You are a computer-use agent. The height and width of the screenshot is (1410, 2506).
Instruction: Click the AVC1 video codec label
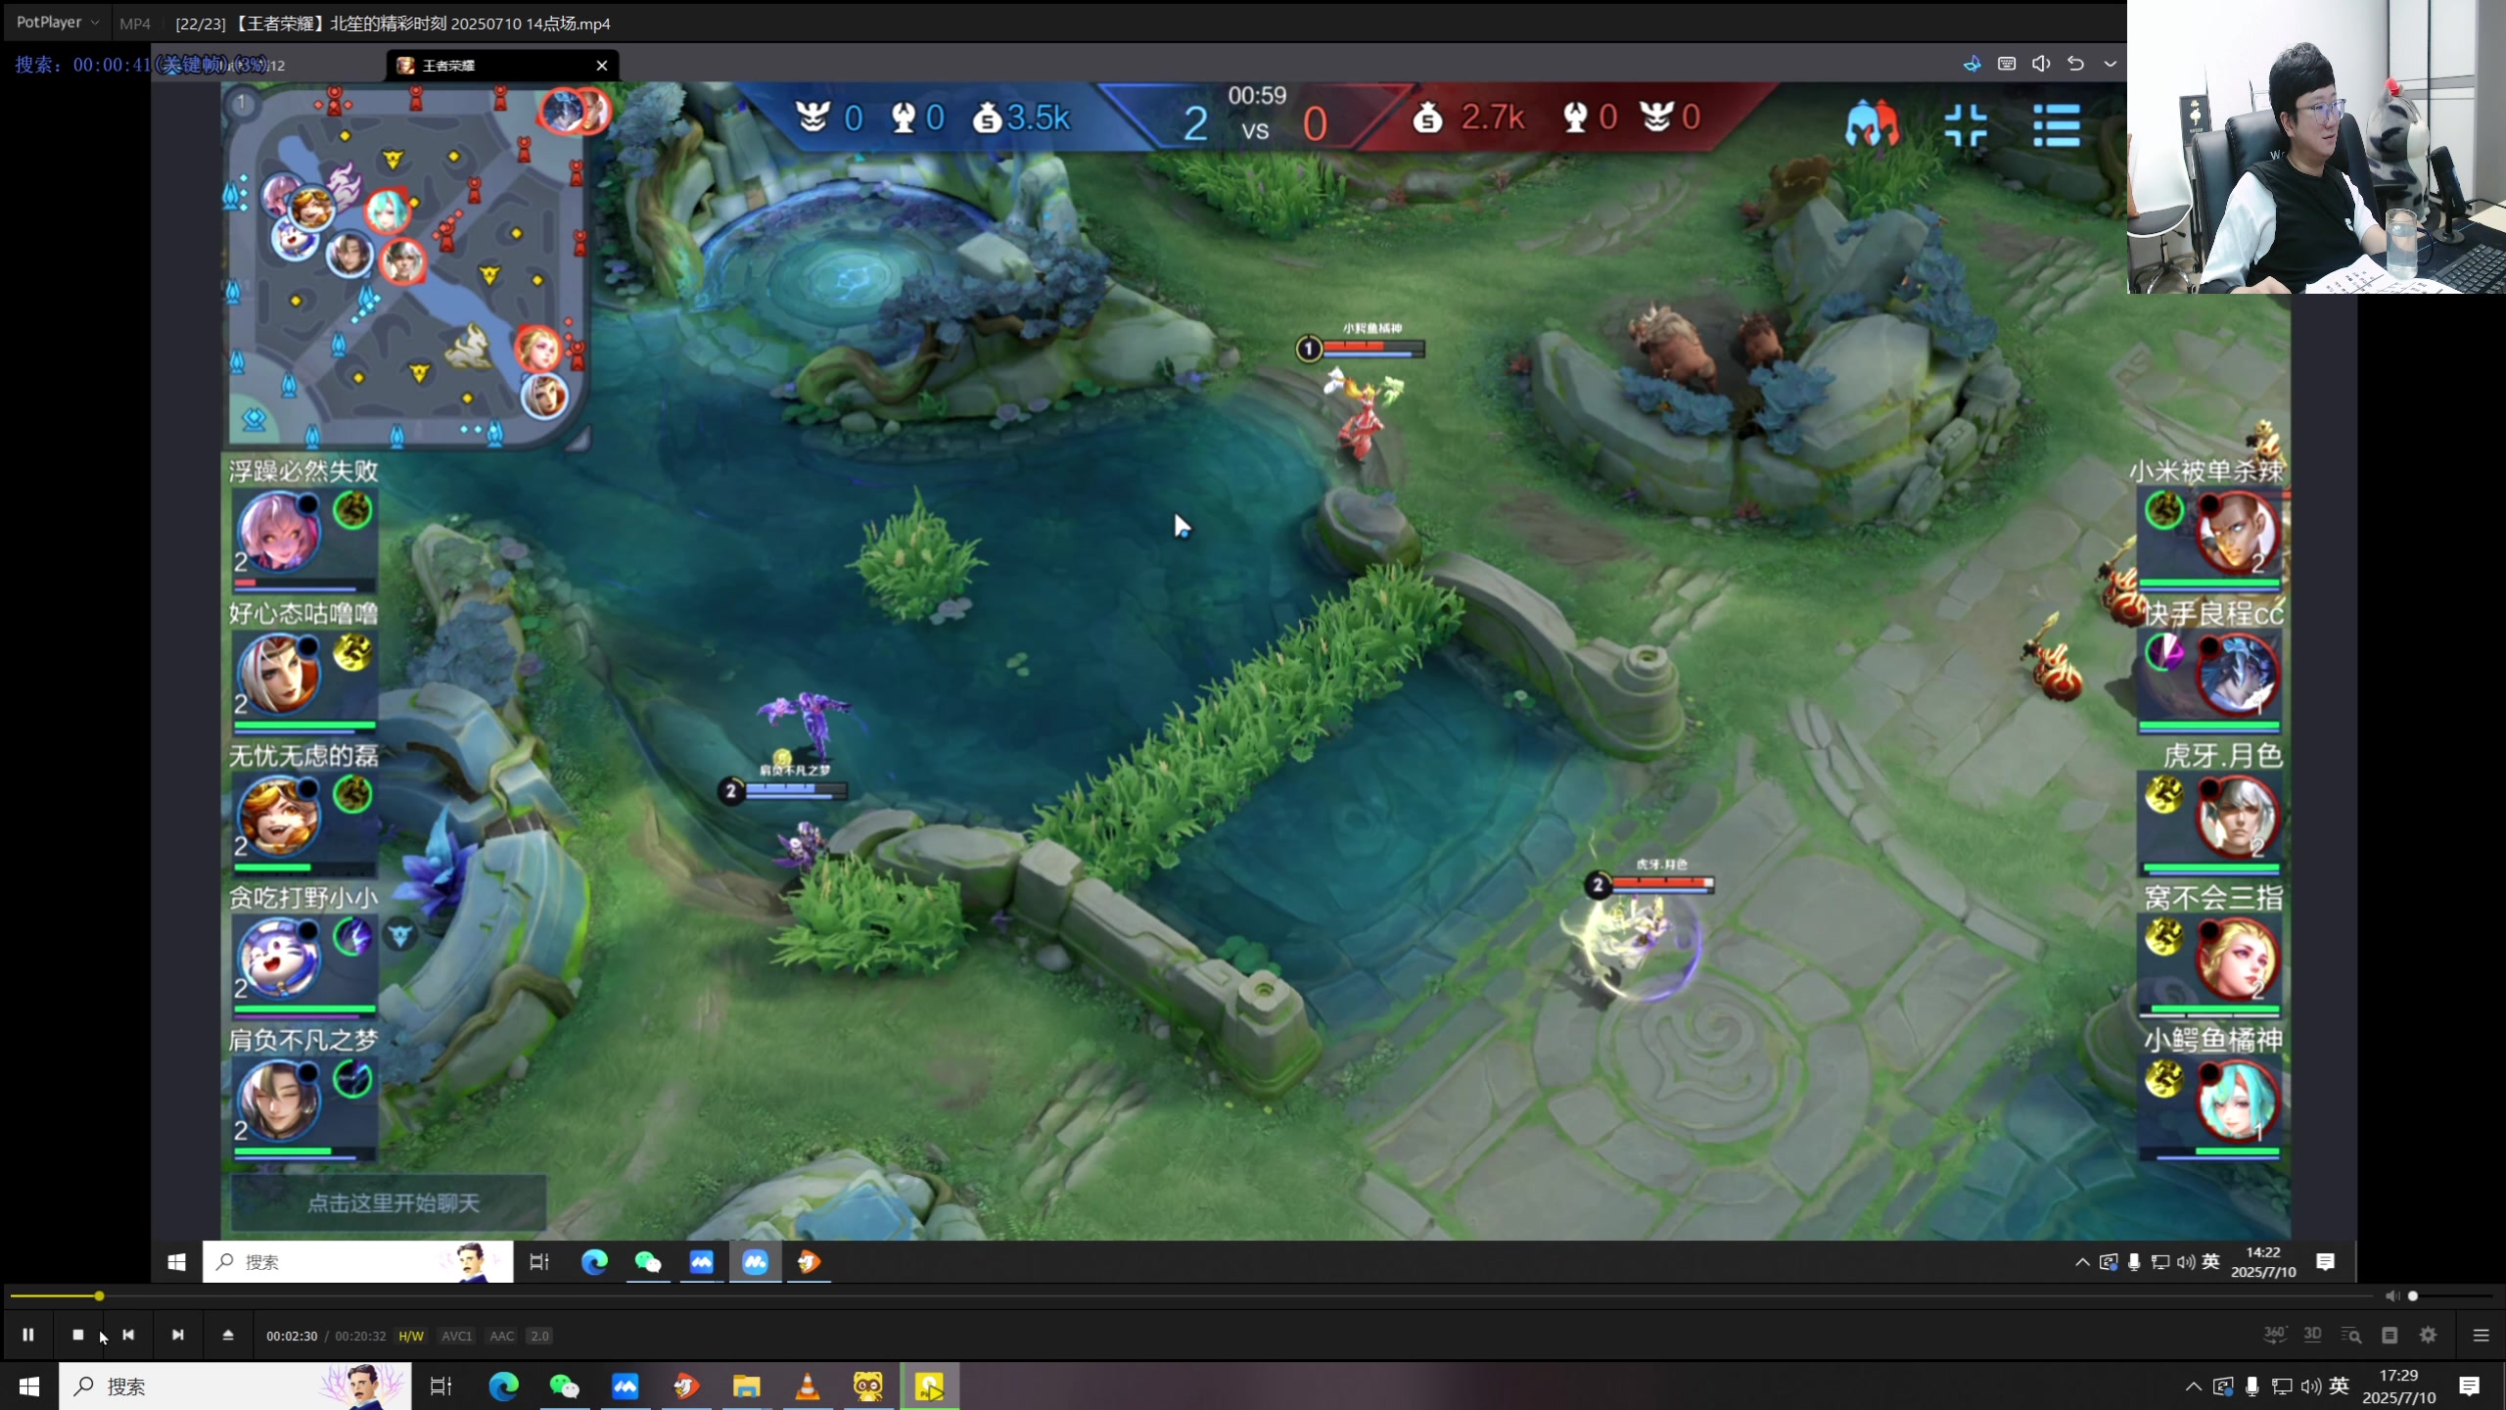point(456,1336)
